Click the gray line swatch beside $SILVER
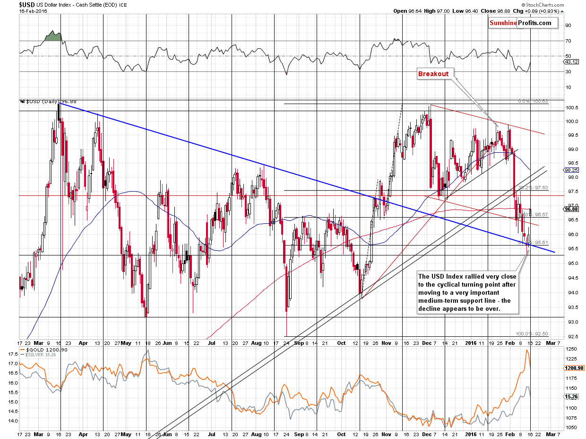The width and height of the screenshot is (586, 439). point(24,355)
